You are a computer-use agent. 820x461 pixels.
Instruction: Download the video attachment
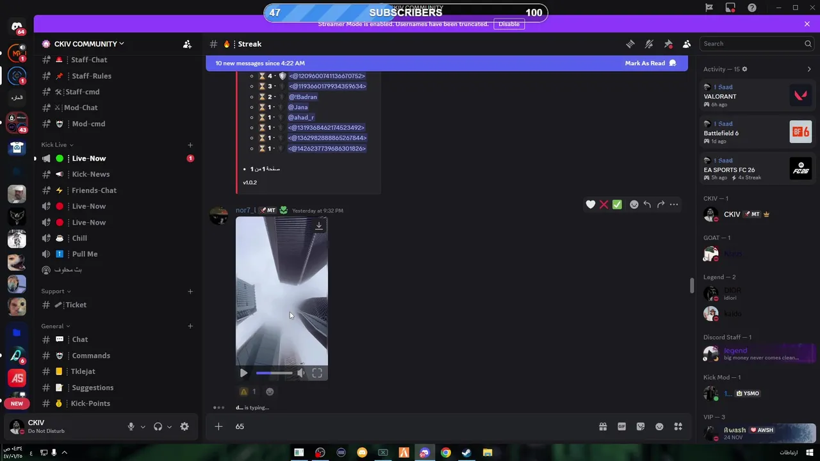click(319, 225)
